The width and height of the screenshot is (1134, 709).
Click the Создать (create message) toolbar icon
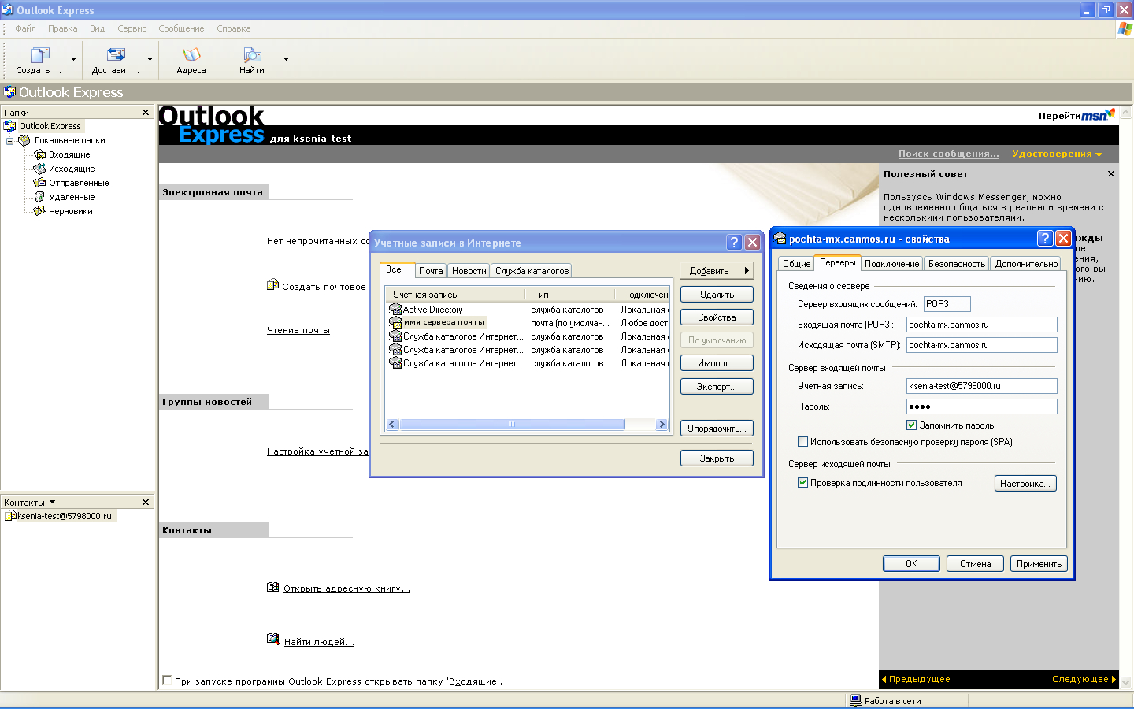(39, 55)
